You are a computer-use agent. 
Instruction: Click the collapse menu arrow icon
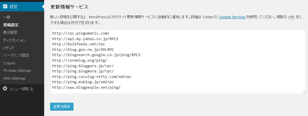[x=5, y=89]
